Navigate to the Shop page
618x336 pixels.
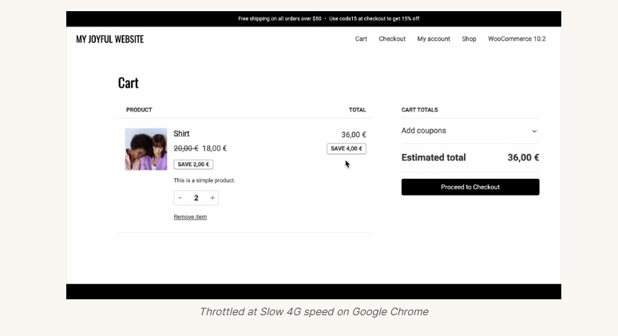(x=469, y=39)
